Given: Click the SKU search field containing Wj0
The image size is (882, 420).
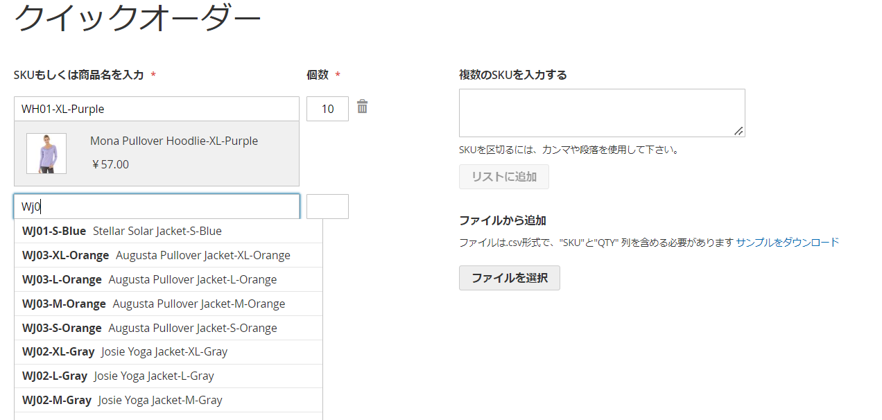Looking at the screenshot, I should click(x=156, y=207).
